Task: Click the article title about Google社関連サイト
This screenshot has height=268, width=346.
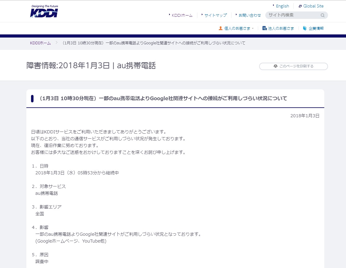Action: point(163,99)
